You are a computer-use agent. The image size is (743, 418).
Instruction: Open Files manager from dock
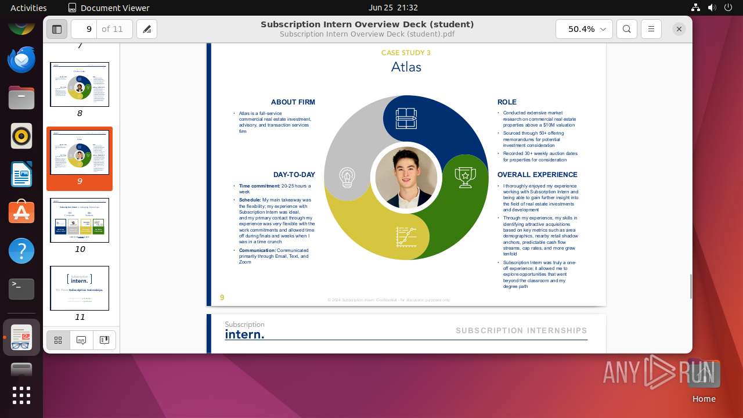[21, 98]
